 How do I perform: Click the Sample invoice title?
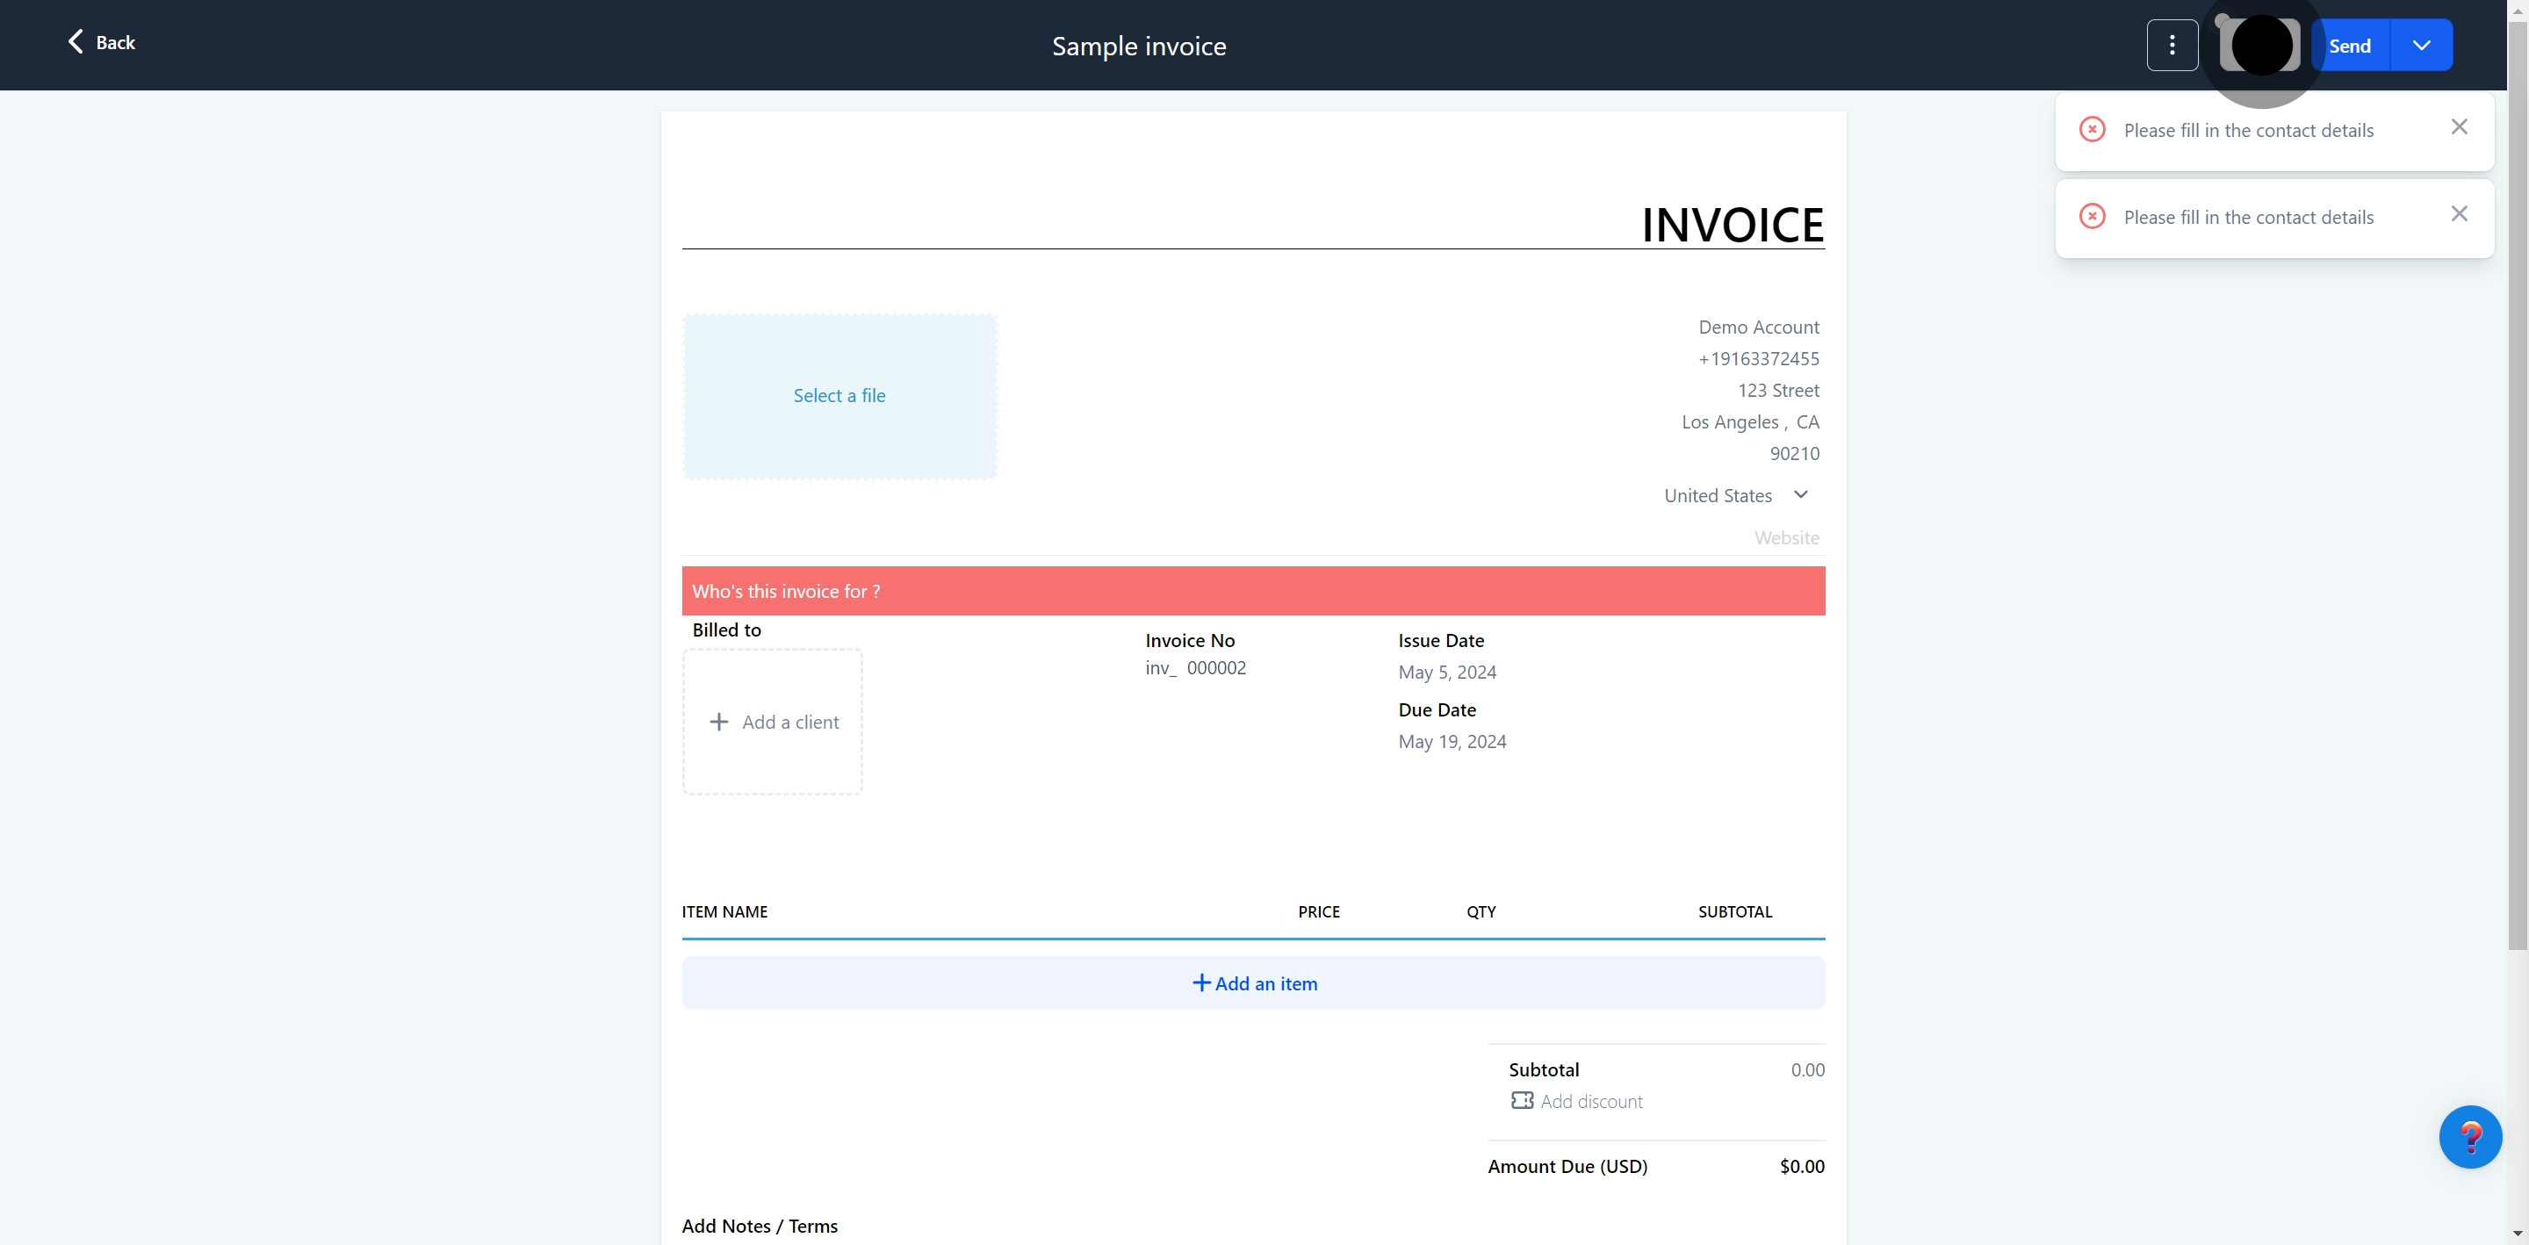1139,47
